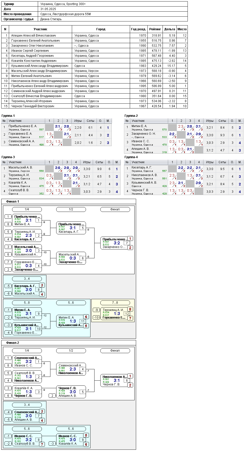Click the 'Группа-3' heading
Screen dimensions: 246x451
coord(8,157)
